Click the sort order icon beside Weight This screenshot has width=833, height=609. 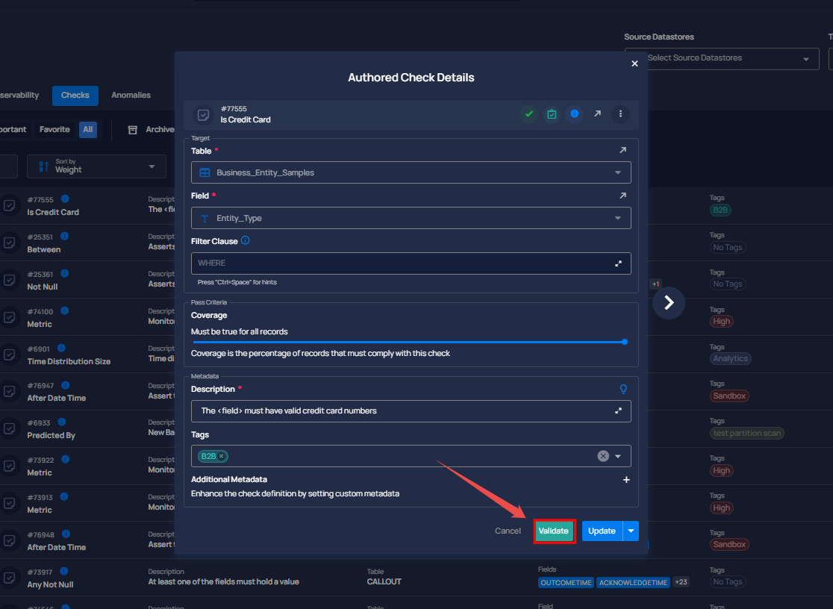point(43,167)
